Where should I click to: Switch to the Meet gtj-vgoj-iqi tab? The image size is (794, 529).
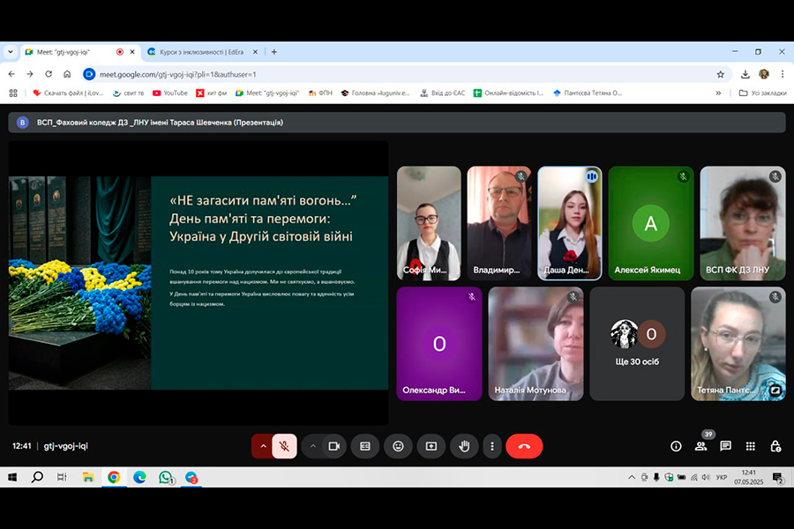[x=80, y=52]
